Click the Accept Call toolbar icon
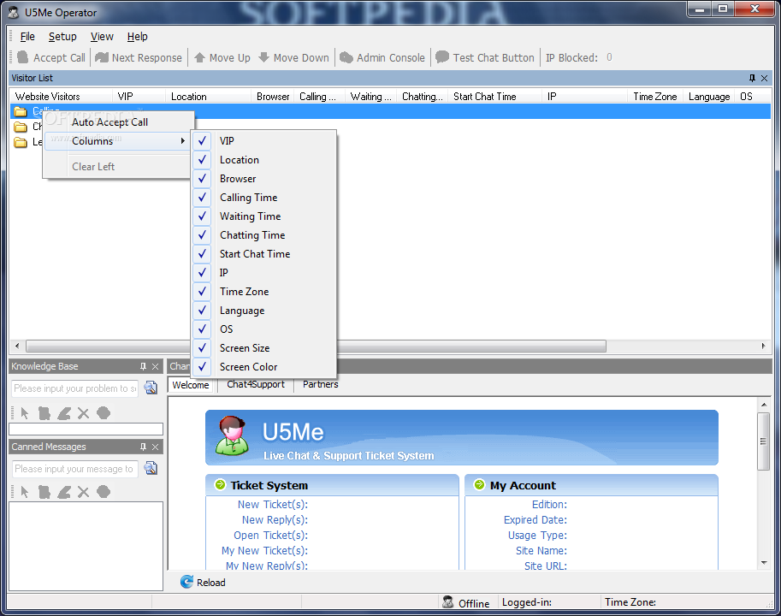The height and width of the screenshot is (616, 781). pos(23,57)
